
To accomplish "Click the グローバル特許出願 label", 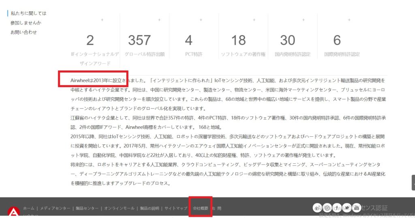I will [x=145, y=54].
